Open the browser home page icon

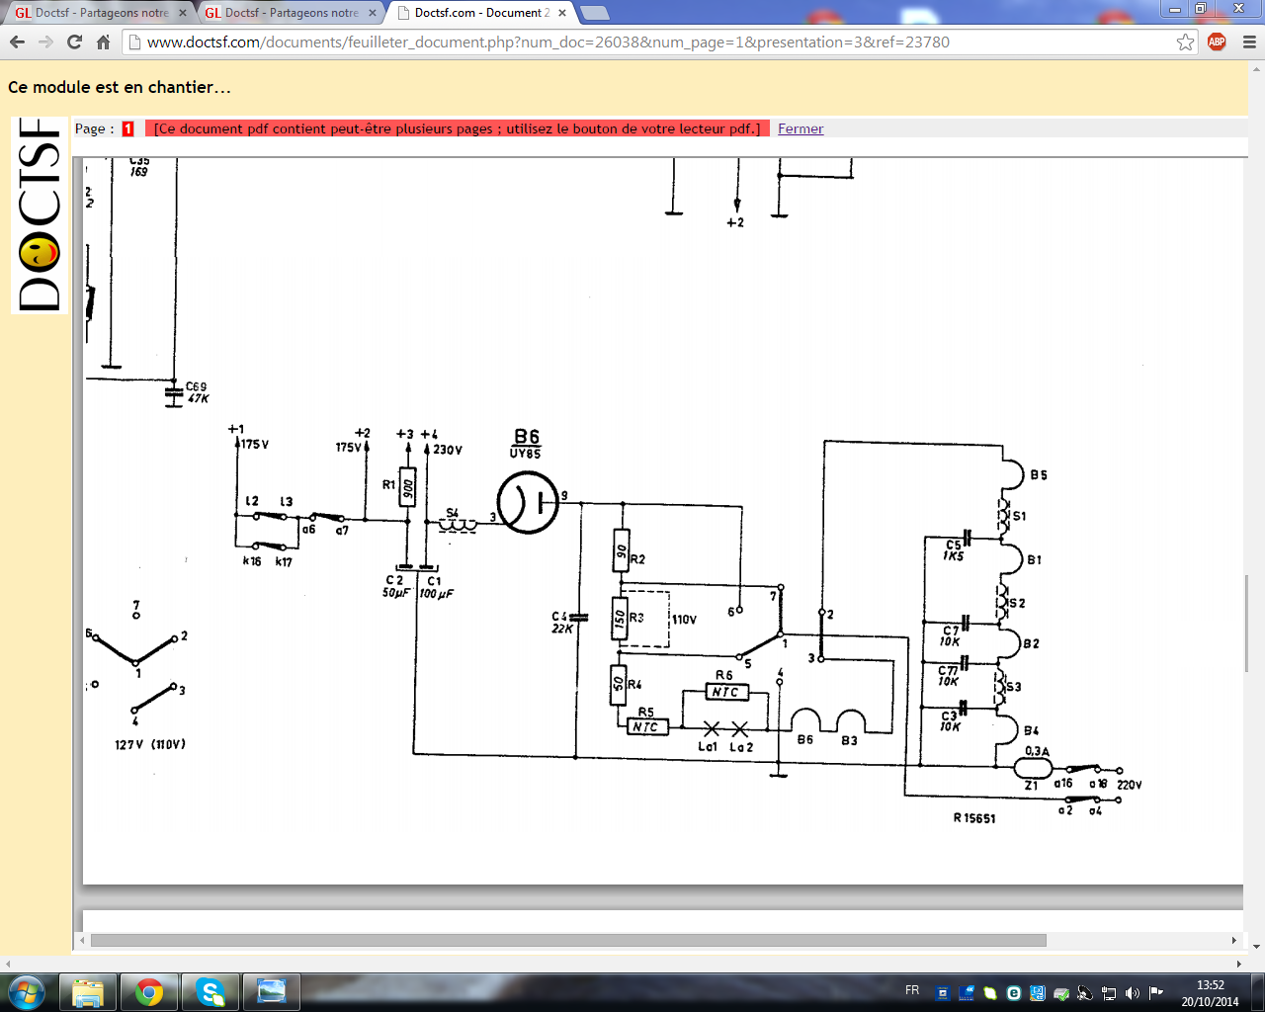[103, 42]
